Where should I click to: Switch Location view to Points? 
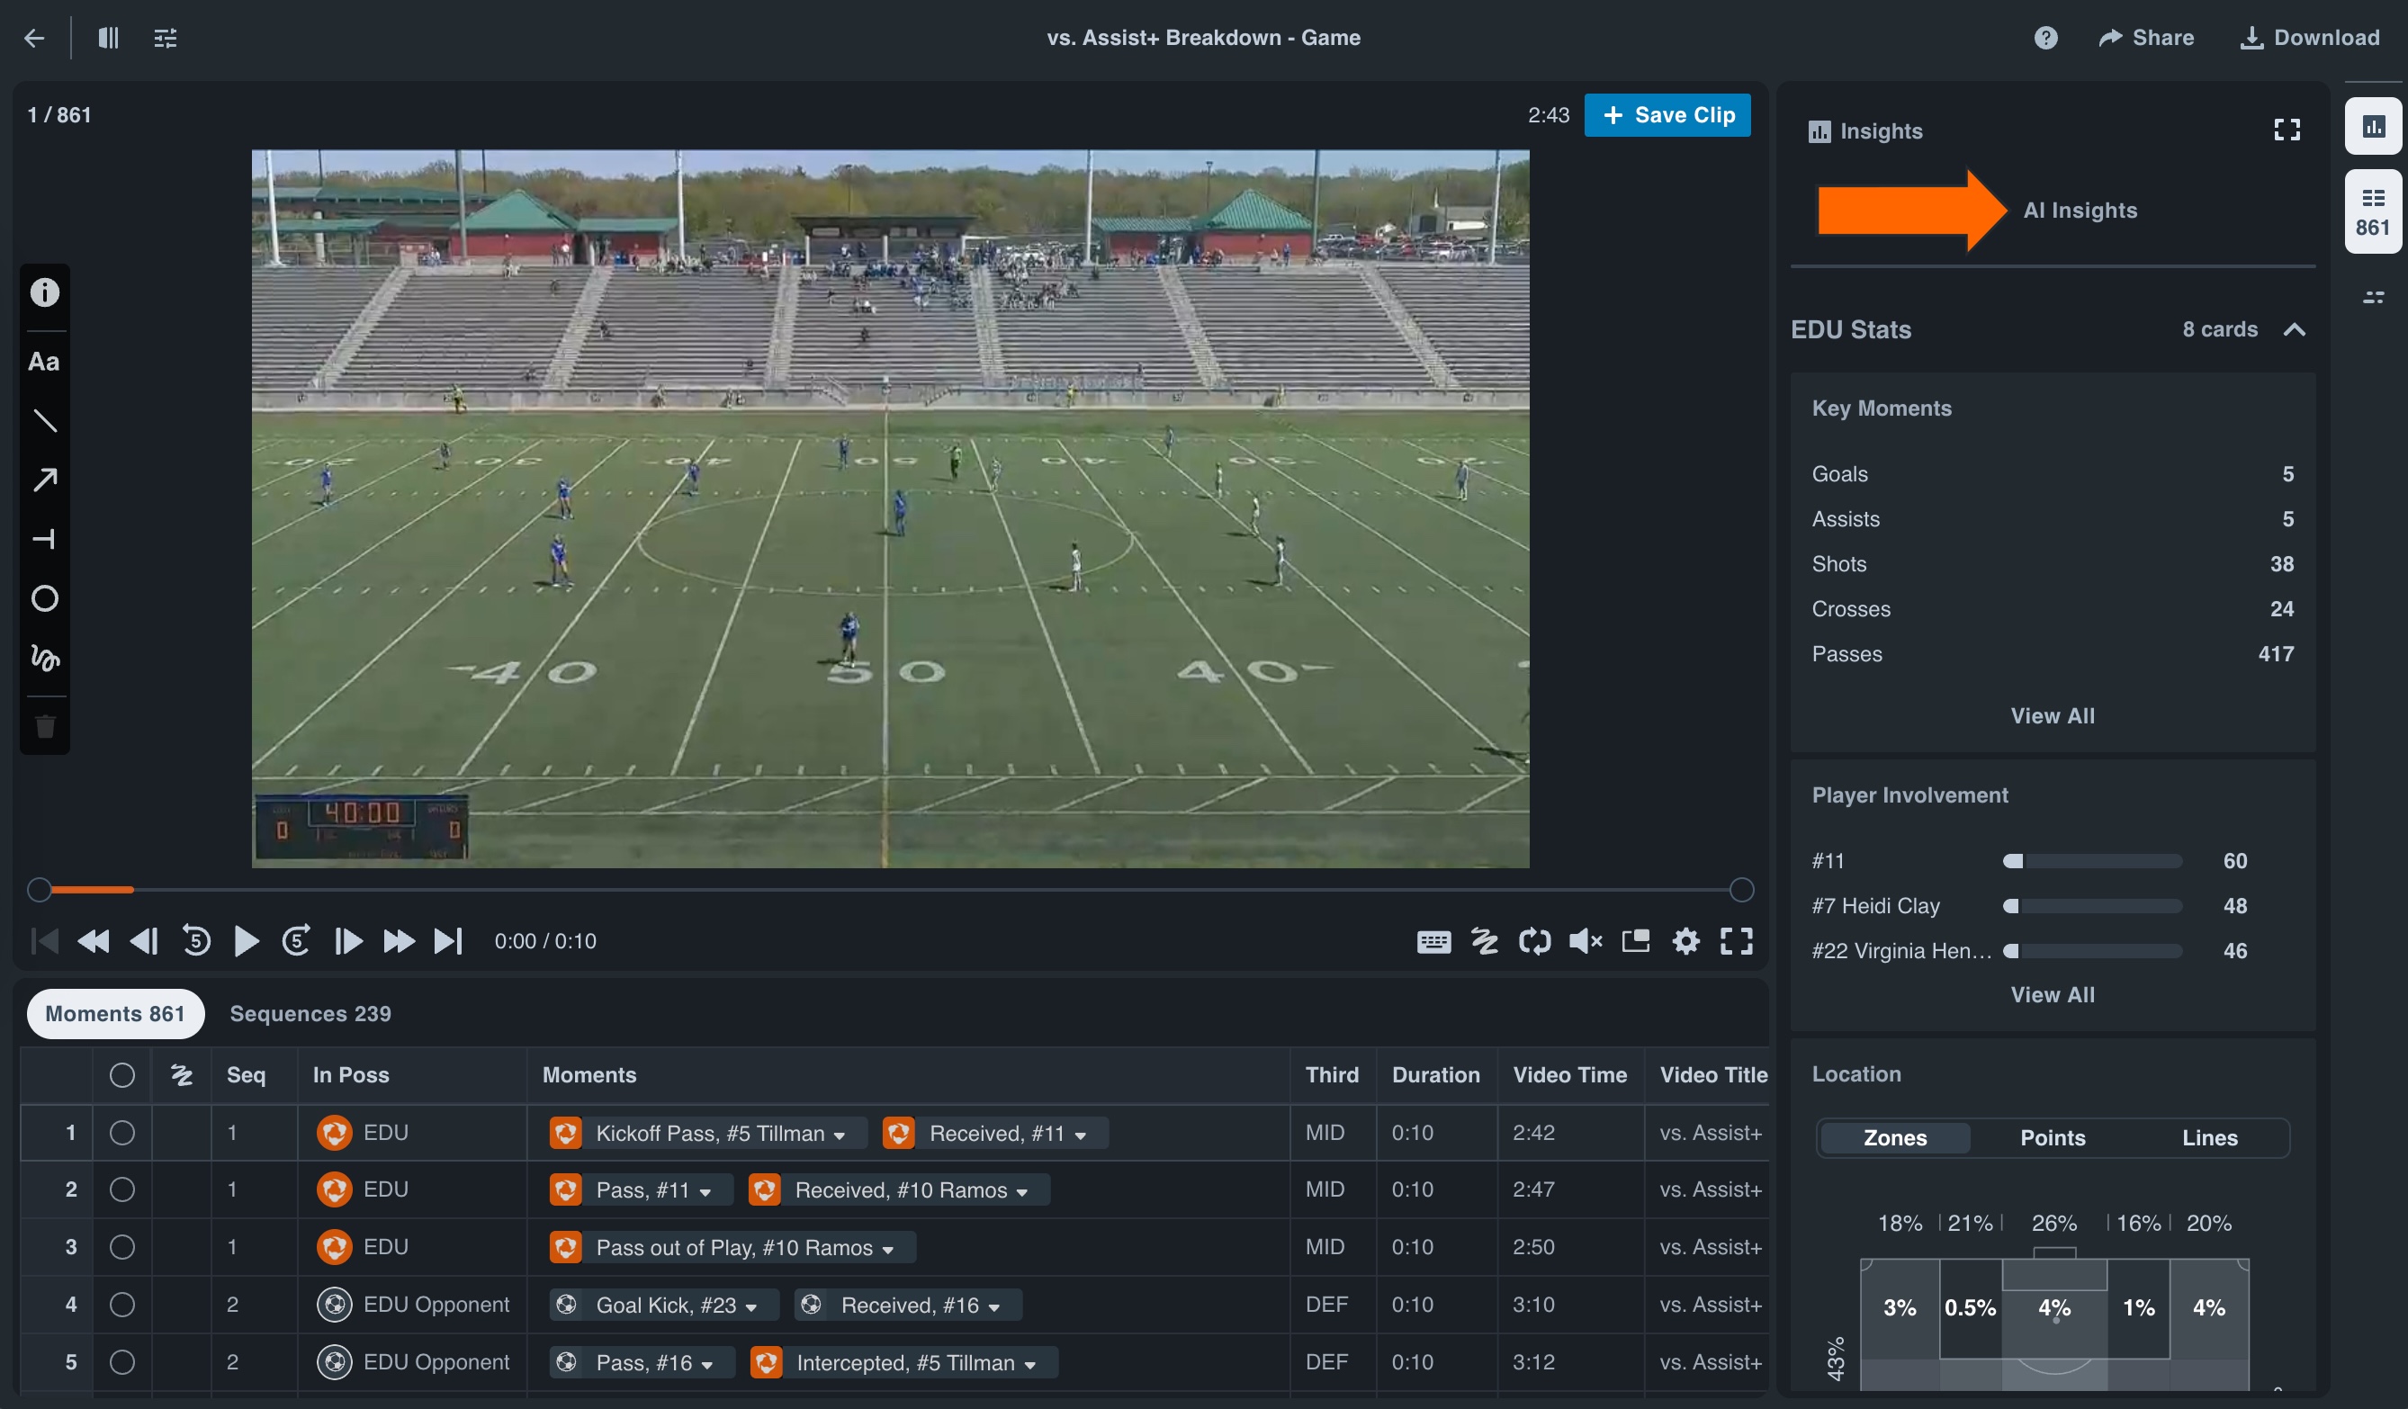click(2053, 1137)
